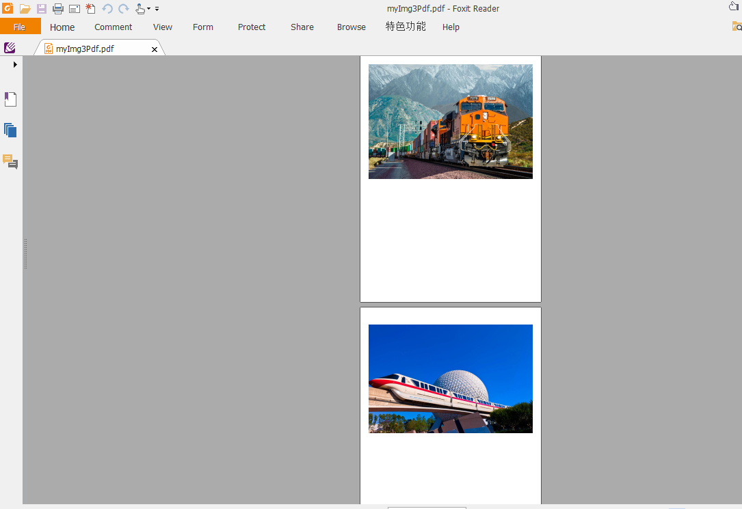Save the document with the floppy icon
This screenshot has height=509, width=742.
(42, 8)
